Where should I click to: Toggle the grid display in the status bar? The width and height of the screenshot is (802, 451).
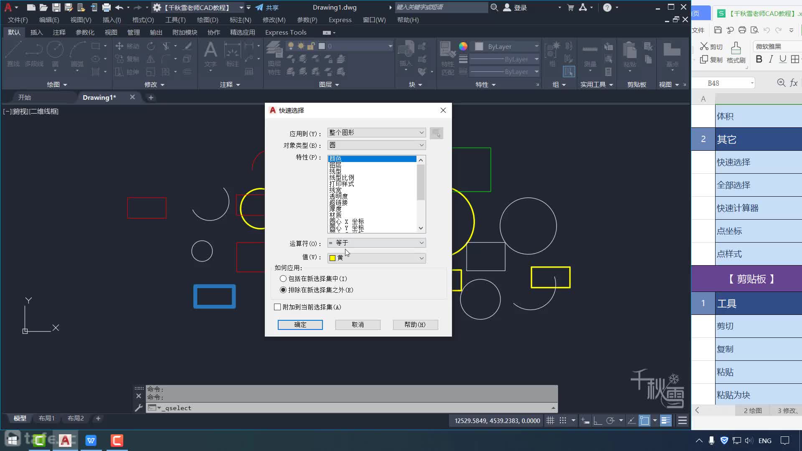551,421
